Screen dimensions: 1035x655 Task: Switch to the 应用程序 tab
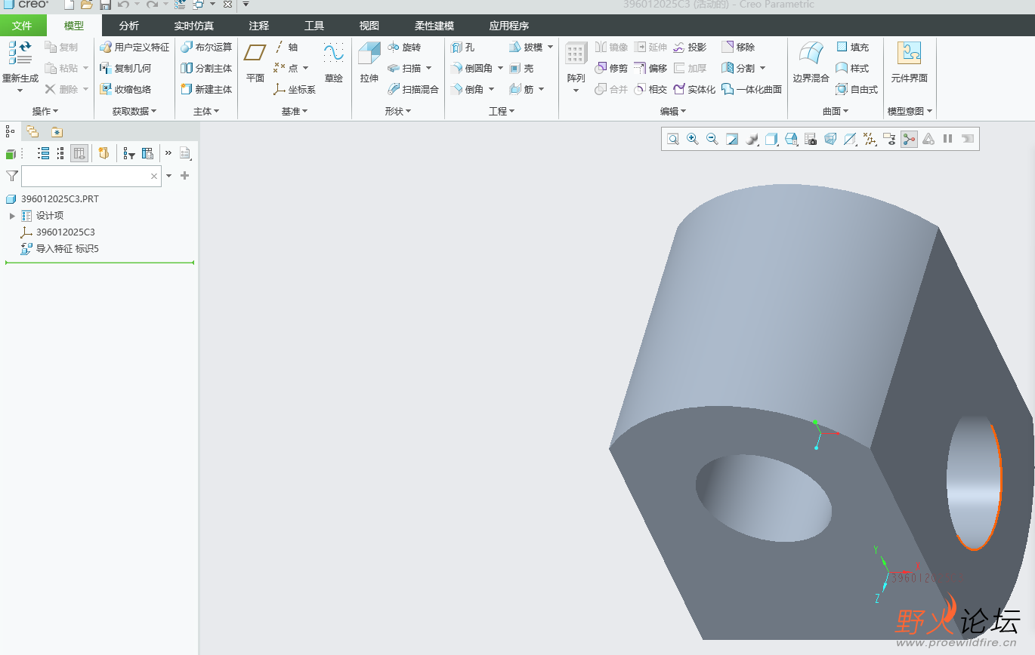(x=509, y=26)
